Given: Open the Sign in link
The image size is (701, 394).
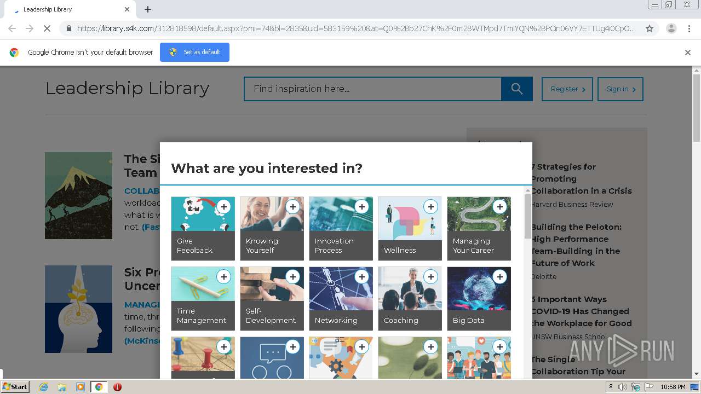Looking at the screenshot, I should 620,89.
